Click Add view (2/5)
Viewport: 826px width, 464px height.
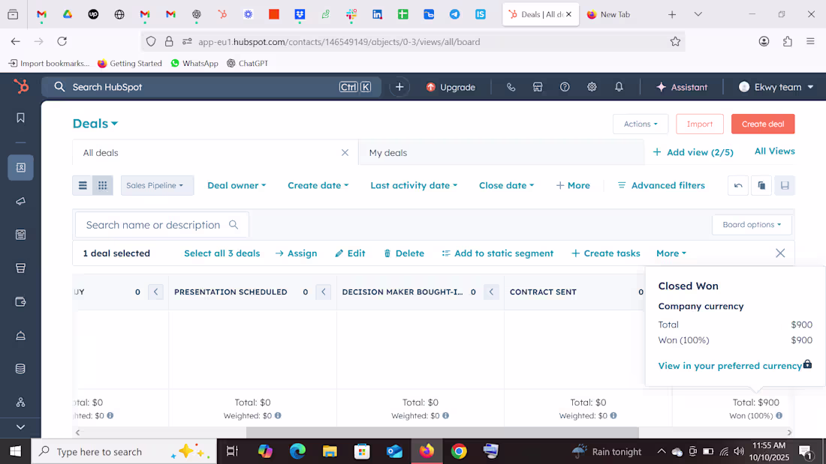pyautogui.click(x=693, y=152)
